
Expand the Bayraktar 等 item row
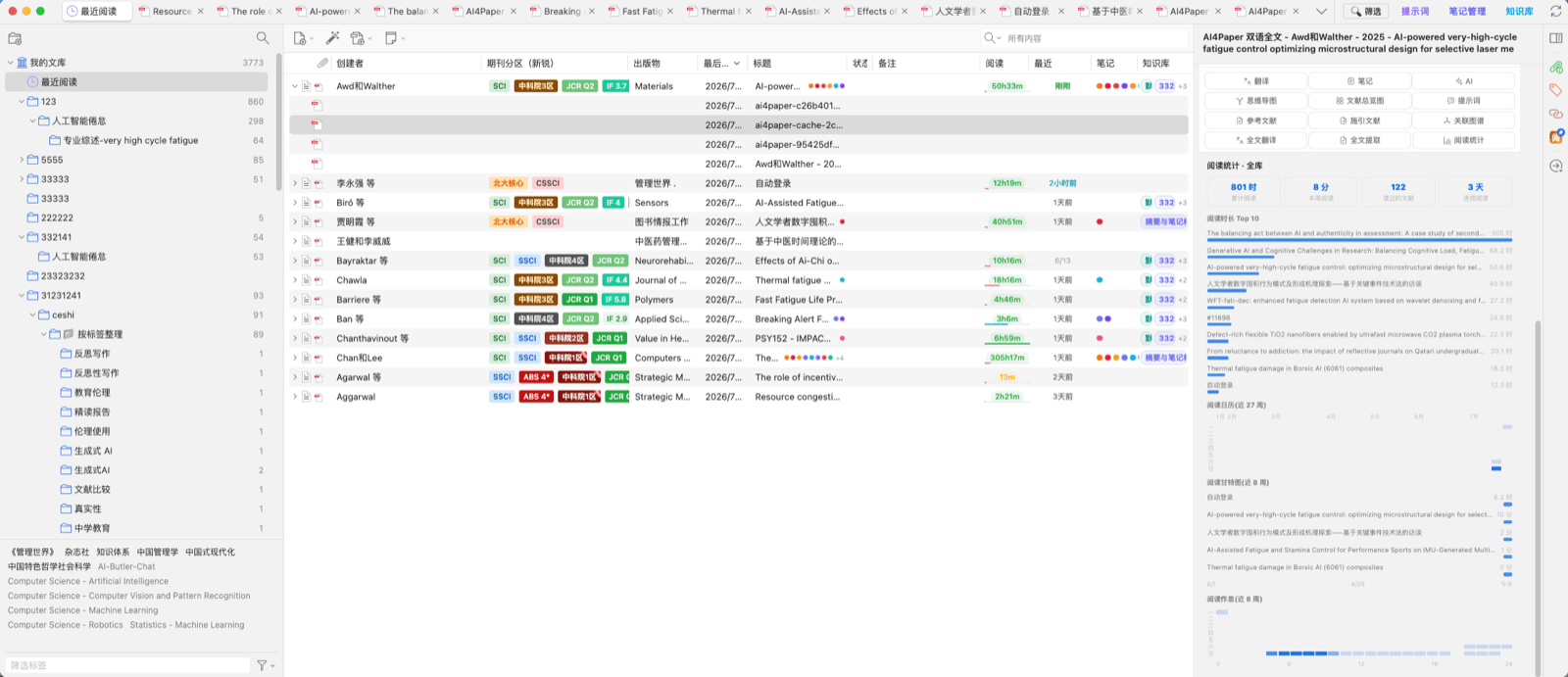(295, 261)
